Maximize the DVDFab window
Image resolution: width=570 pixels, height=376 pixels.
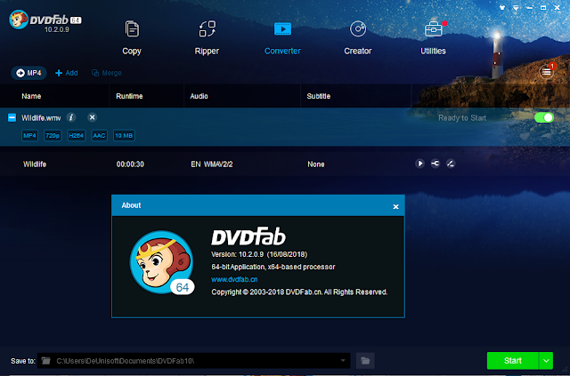[543, 8]
